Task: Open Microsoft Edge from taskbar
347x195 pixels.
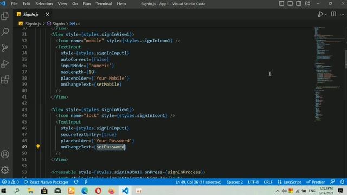Action: 85,191
